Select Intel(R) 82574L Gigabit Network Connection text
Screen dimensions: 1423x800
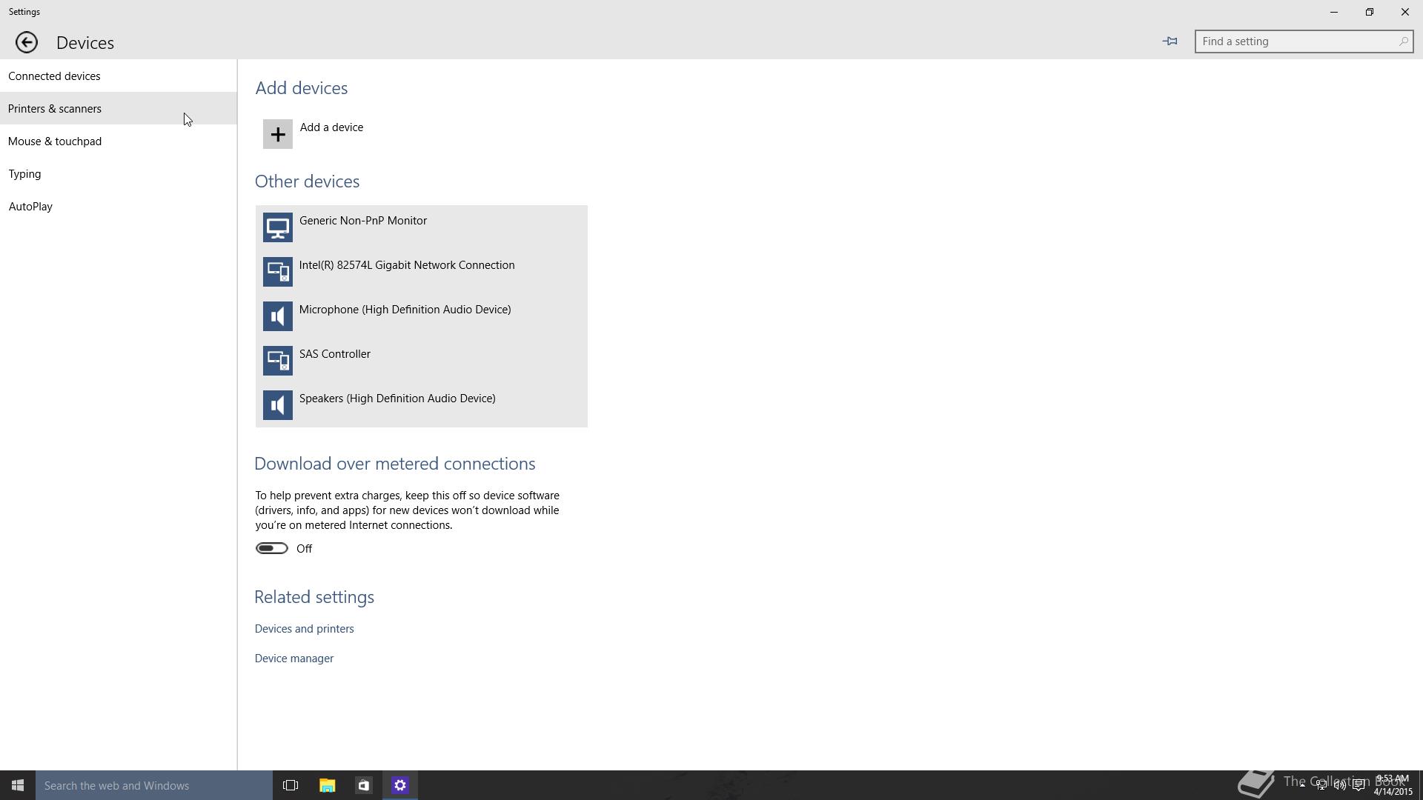407,265
